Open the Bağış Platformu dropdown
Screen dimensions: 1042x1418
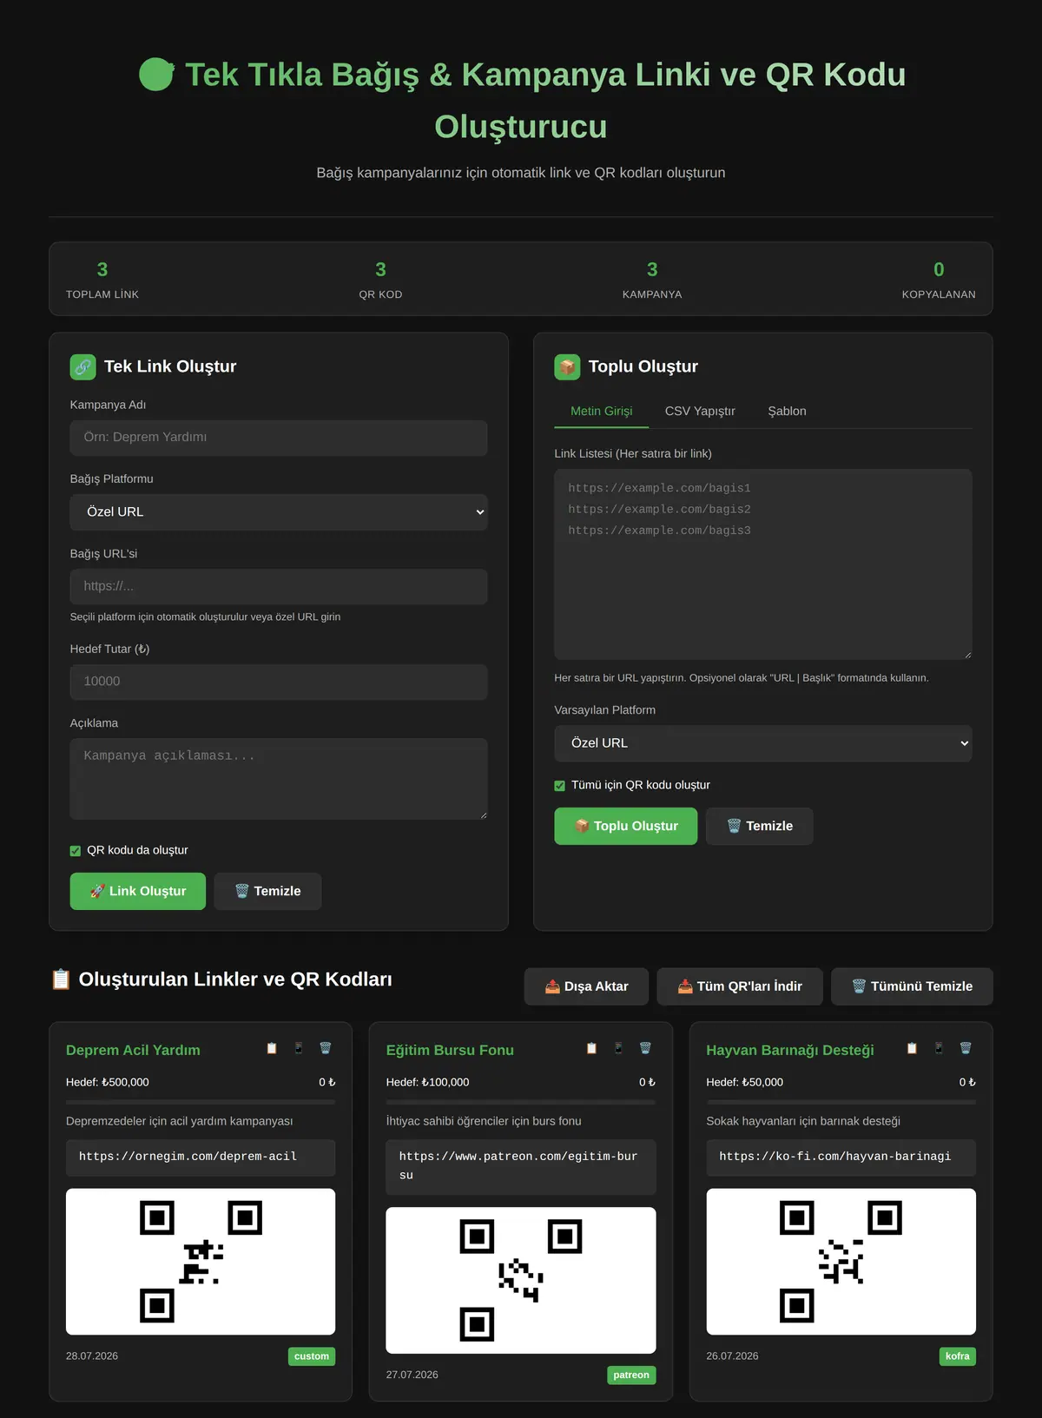(x=279, y=512)
